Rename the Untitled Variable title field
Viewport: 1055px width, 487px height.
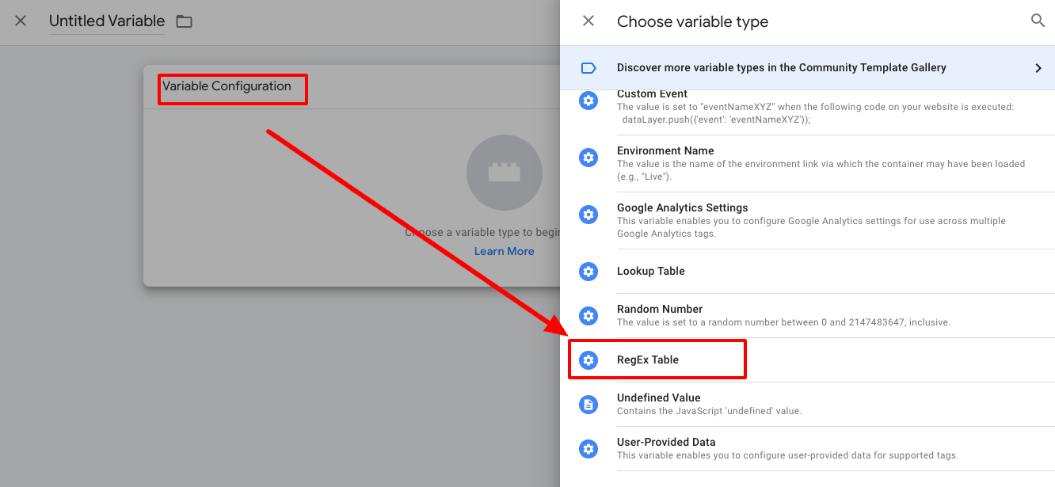(107, 21)
